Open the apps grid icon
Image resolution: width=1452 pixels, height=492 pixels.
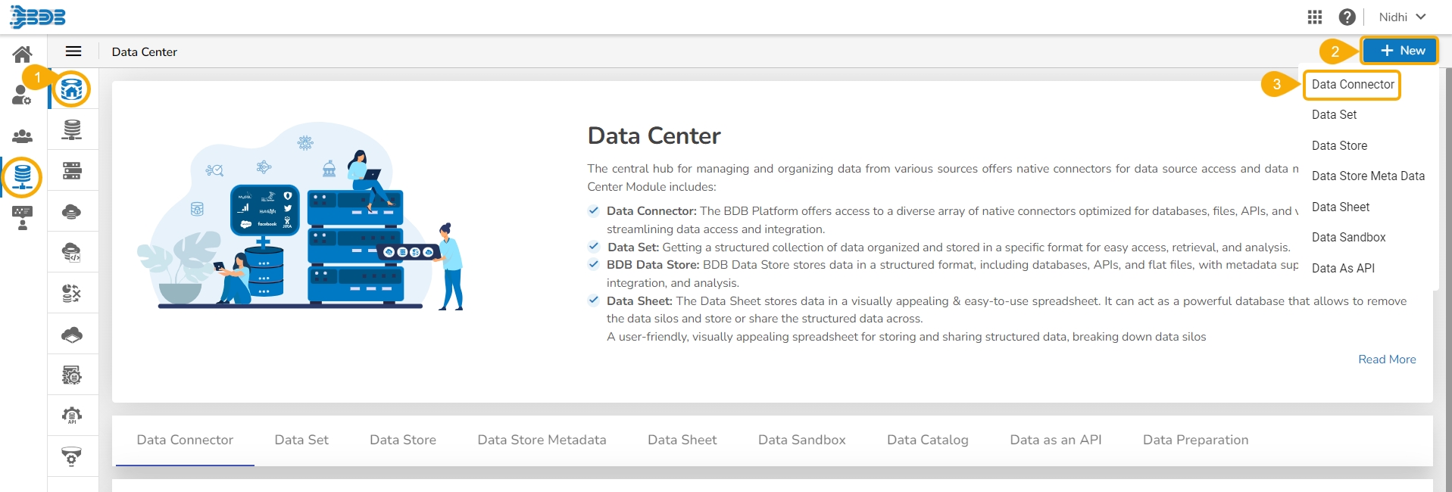click(x=1315, y=17)
